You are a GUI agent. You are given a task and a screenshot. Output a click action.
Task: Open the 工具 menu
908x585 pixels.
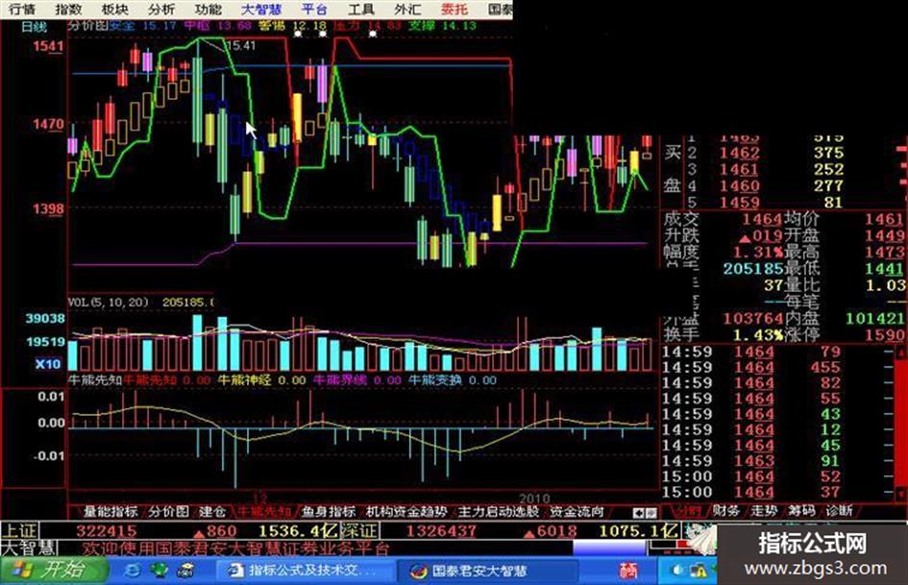(x=361, y=10)
